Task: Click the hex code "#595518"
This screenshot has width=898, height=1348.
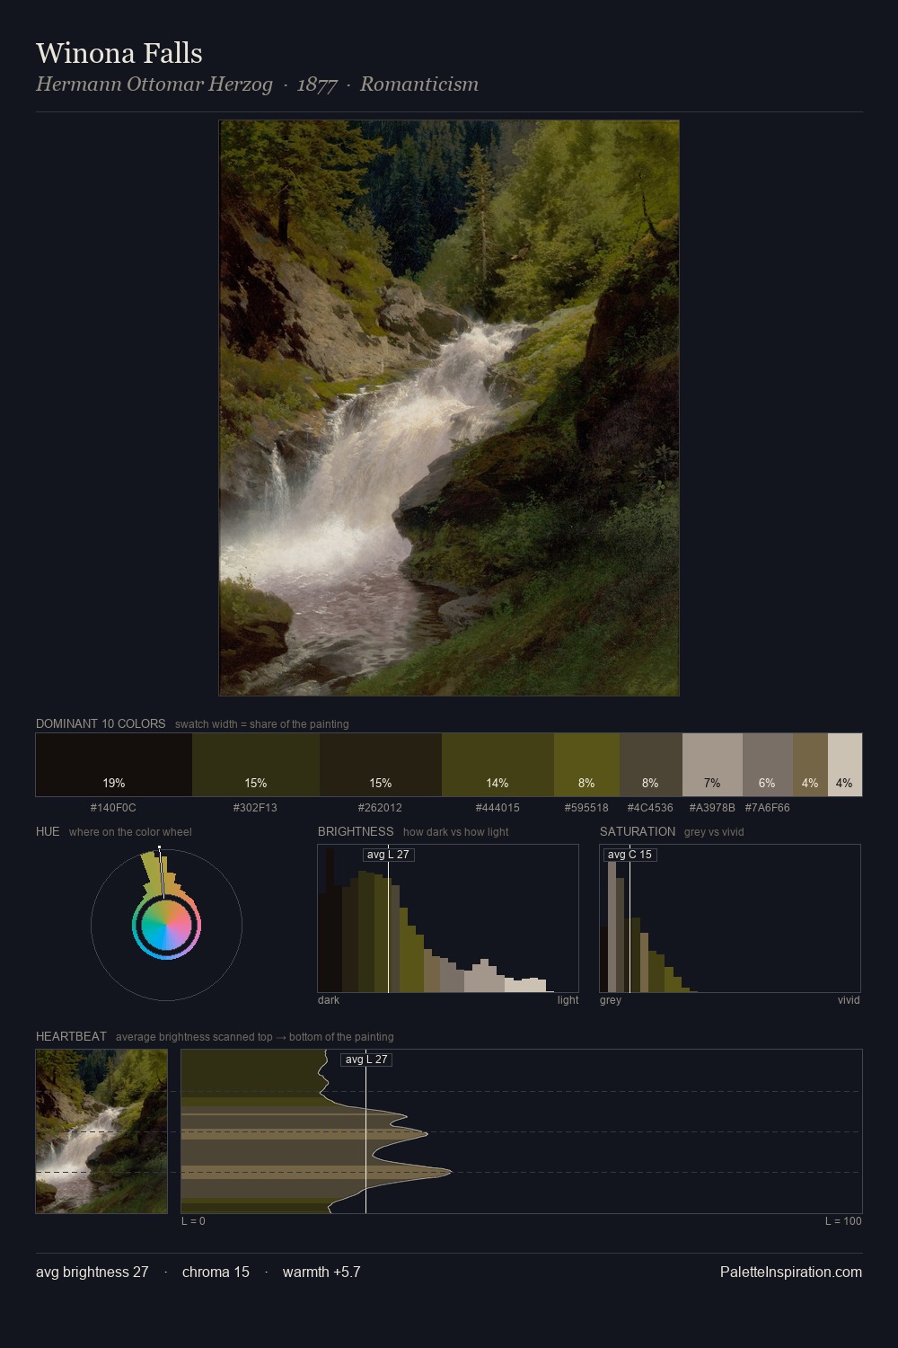Action: point(586,808)
